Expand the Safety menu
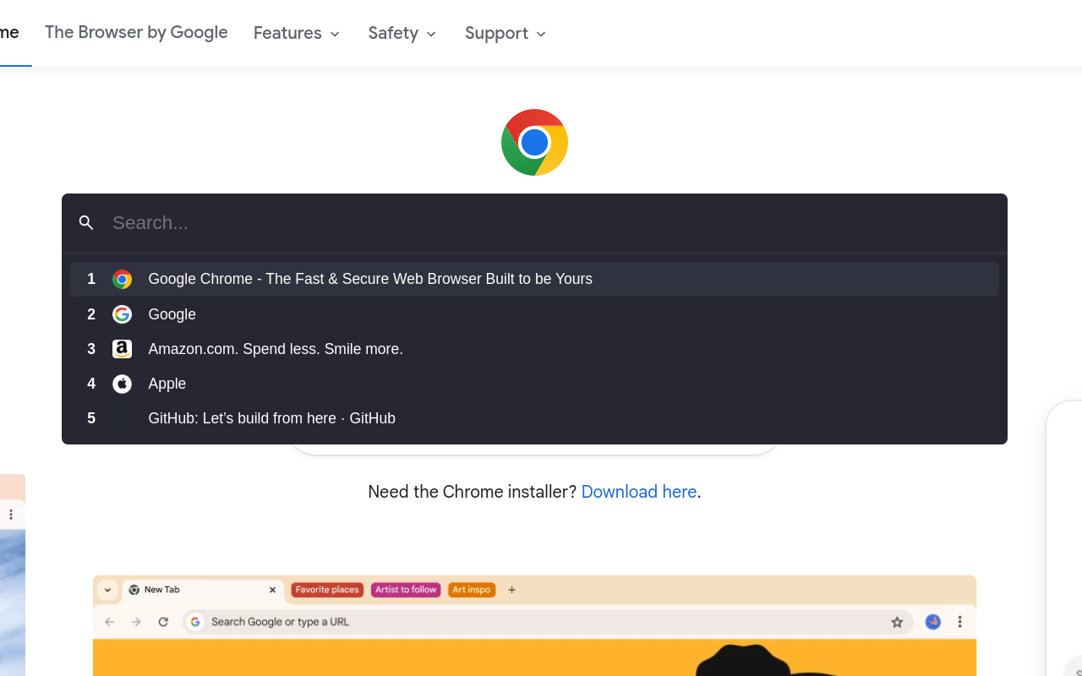Image resolution: width=1082 pixels, height=676 pixels. point(402,33)
